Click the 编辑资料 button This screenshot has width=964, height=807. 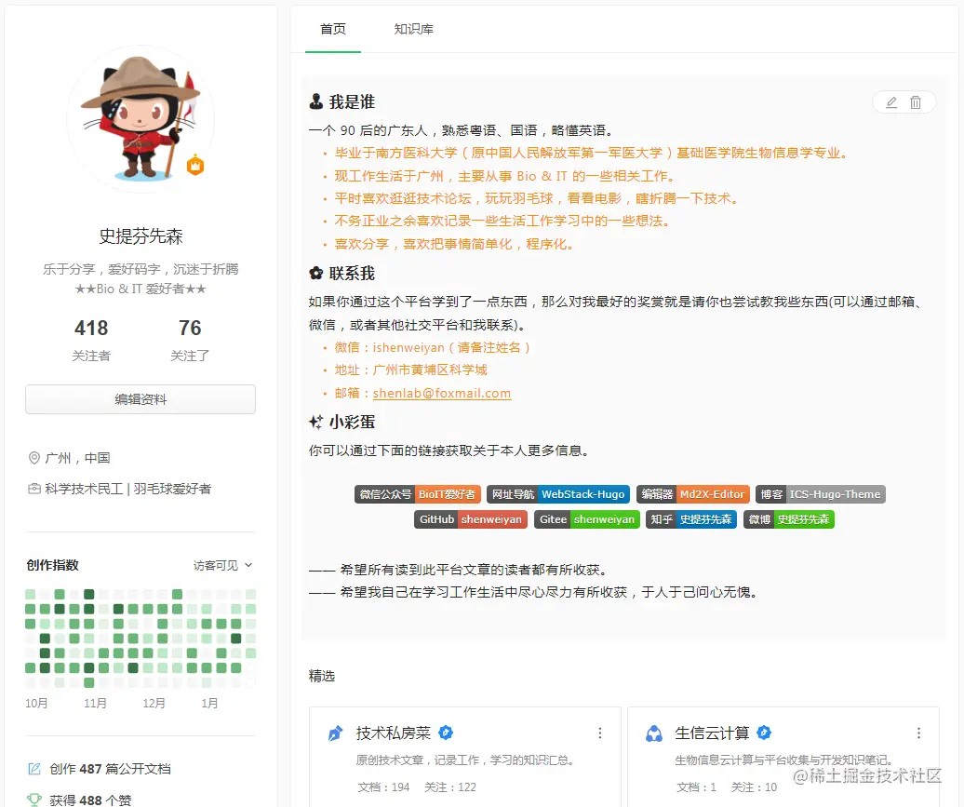point(141,399)
